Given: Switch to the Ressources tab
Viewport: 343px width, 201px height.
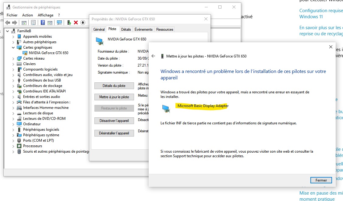Looking at the screenshot, I should tap(165, 29).
